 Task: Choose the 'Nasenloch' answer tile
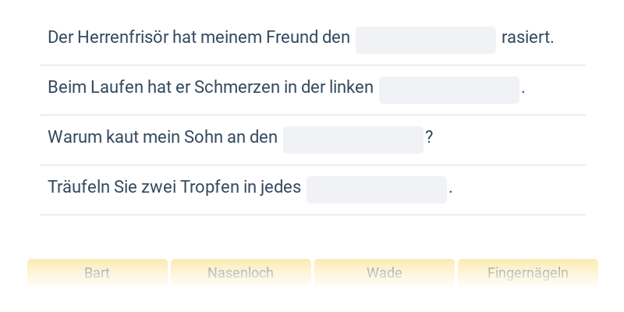(x=240, y=273)
